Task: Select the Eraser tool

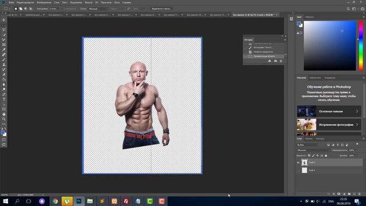Action: pyautogui.click(x=4, y=74)
